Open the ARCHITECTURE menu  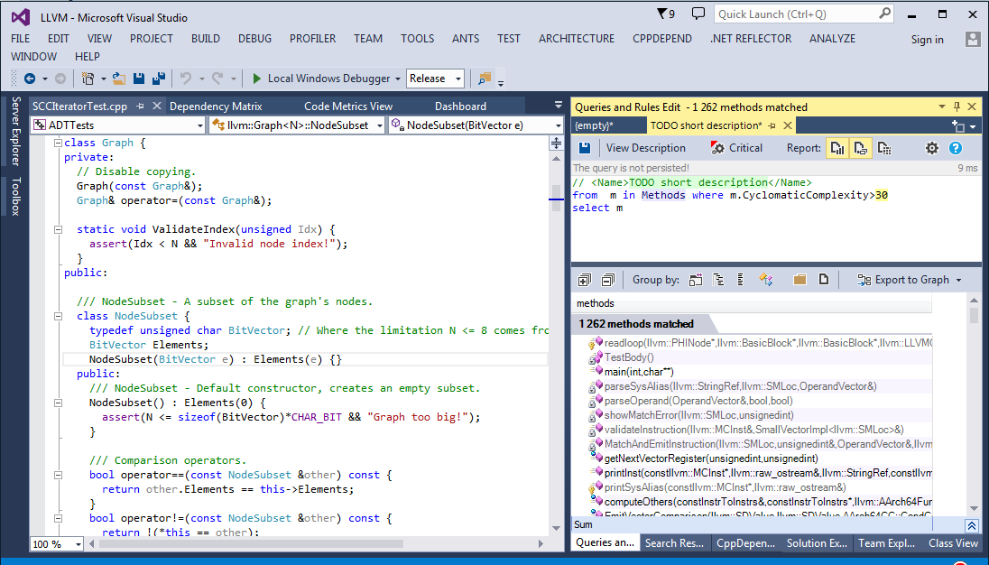[x=577, y=39]
